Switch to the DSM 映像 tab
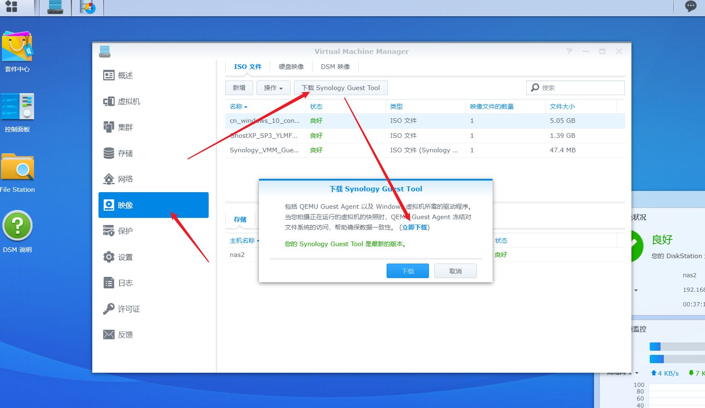 (x=335, y=66)
